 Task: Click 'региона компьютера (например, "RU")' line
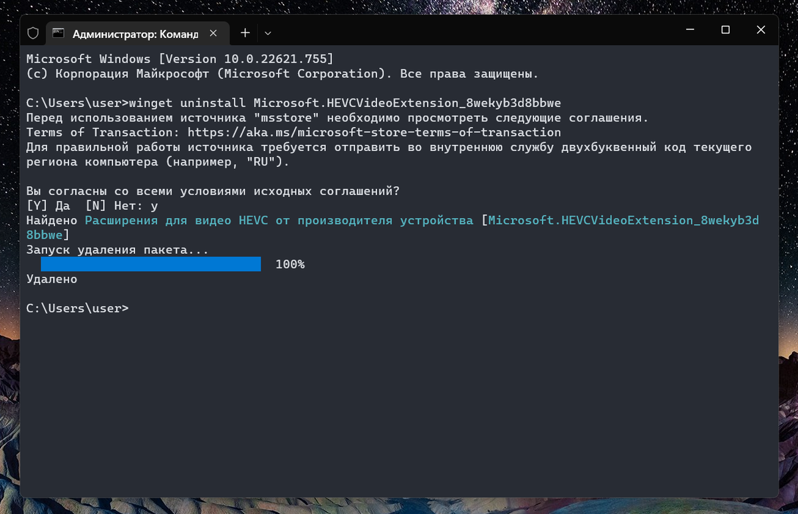(x=158, y=162)
